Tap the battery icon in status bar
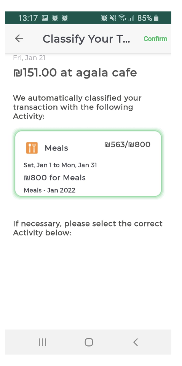Viewport: 182px width, 366px height. 156,18
